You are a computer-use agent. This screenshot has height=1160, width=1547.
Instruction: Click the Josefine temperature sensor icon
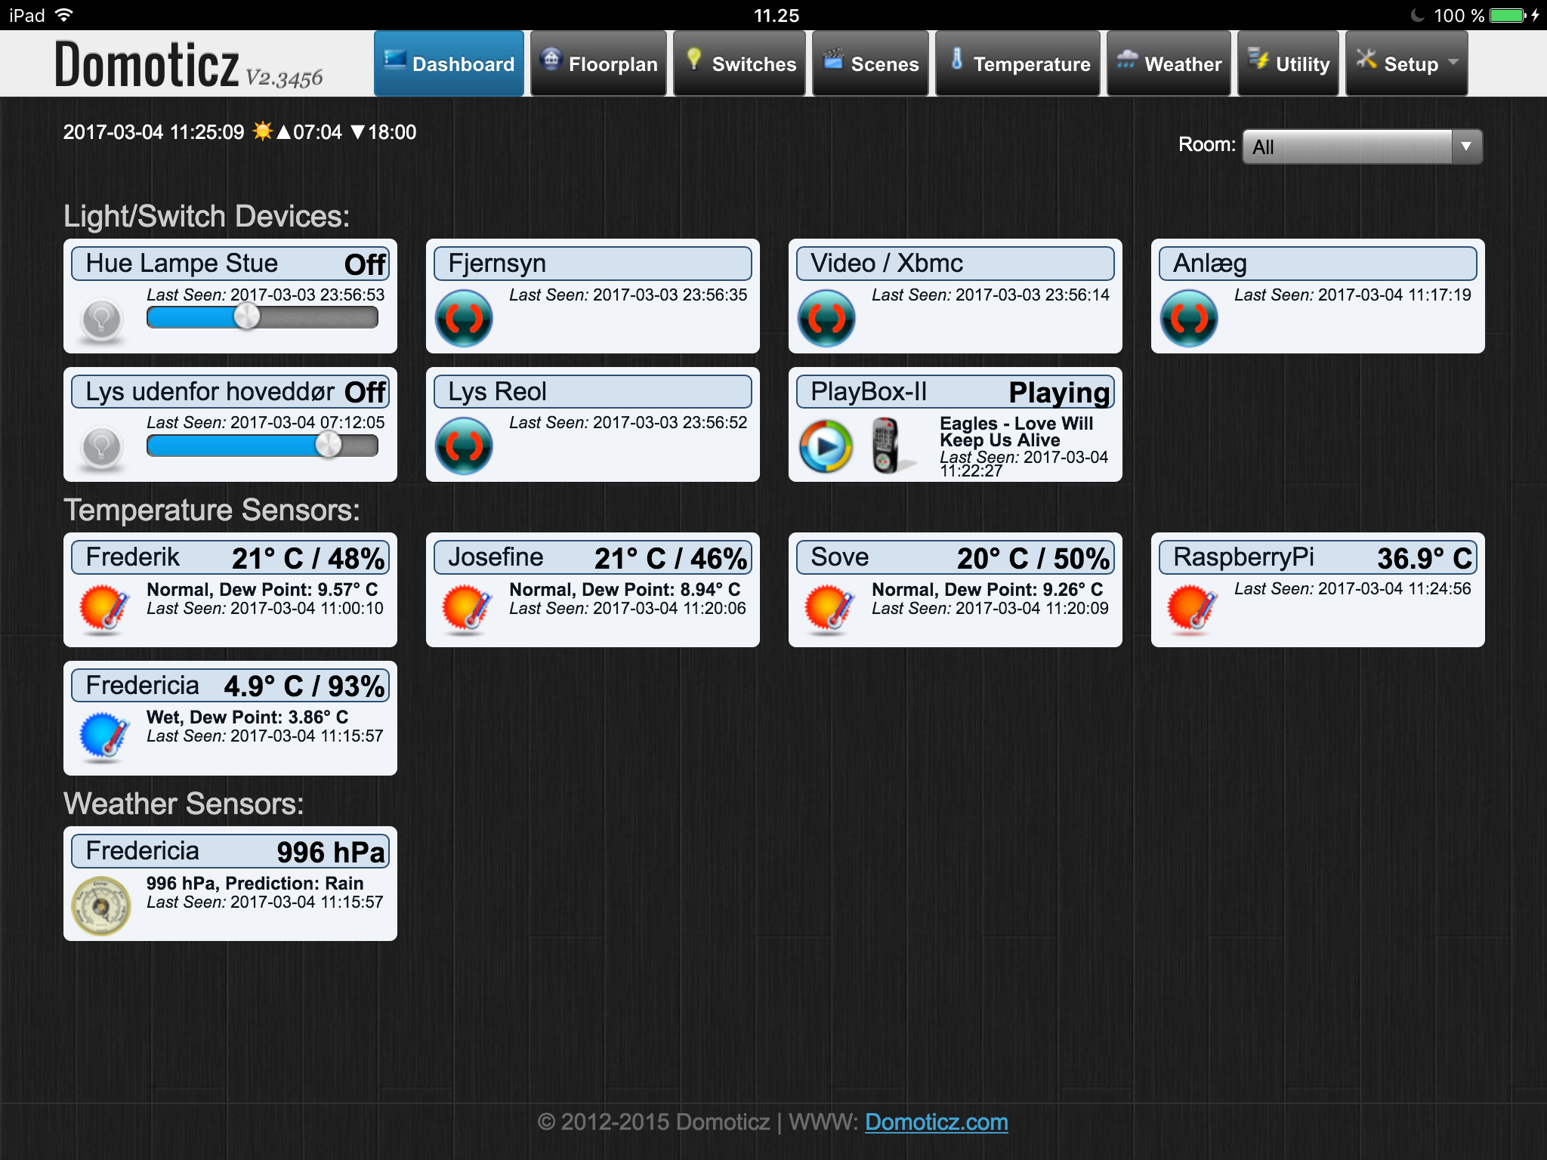(466, 608)
